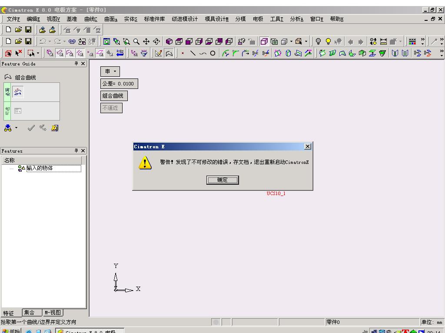Open the selection-box tool dropdown arrow
445x333 pixels.
point(38,53)
